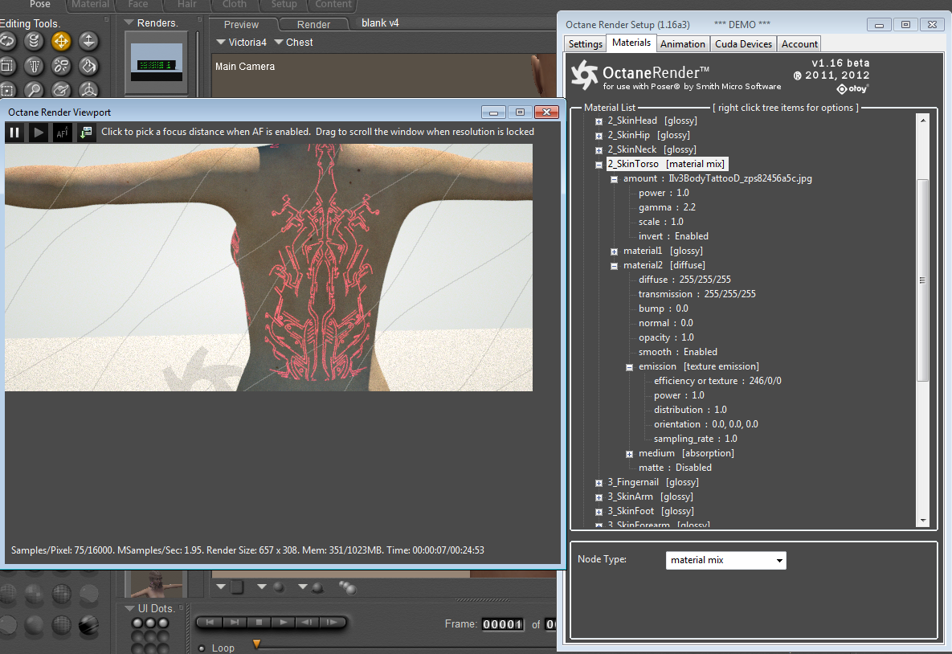Click the orange timeline frame marker
This screenshot has height=654, width=952.
(257, 644)
